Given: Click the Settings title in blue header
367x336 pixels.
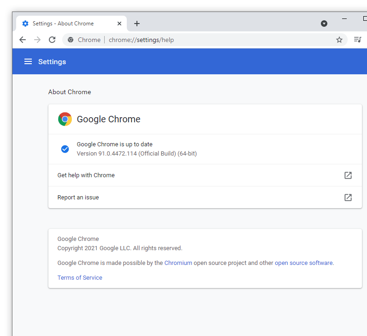Looking at the screenshot, I should (52, 62).
